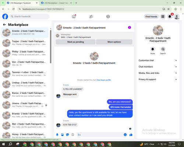The height and width of the screenshot is (147, 184).
Task: Open the Trazjae conversation
Action: click(x=25, y=43)
